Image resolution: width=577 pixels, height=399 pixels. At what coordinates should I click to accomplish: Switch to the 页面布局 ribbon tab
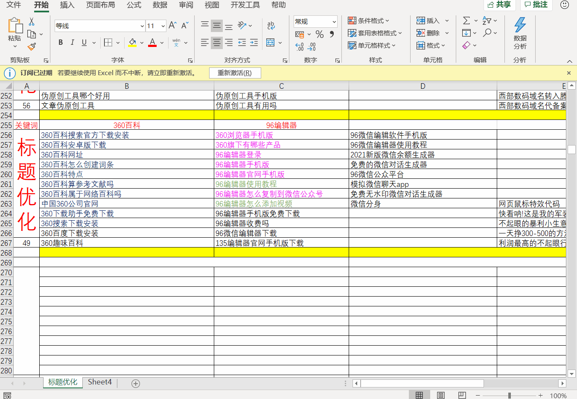click(x=100, y=5)
